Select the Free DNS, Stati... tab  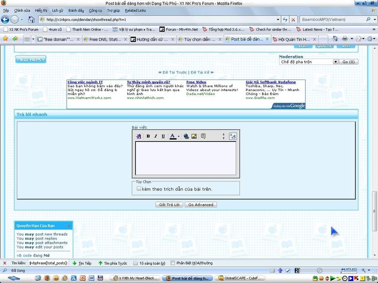[x=105, y=39]
